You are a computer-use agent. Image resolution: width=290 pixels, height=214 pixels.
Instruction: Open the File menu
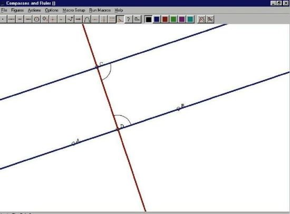pyautogui.click(x=4, y=10)
